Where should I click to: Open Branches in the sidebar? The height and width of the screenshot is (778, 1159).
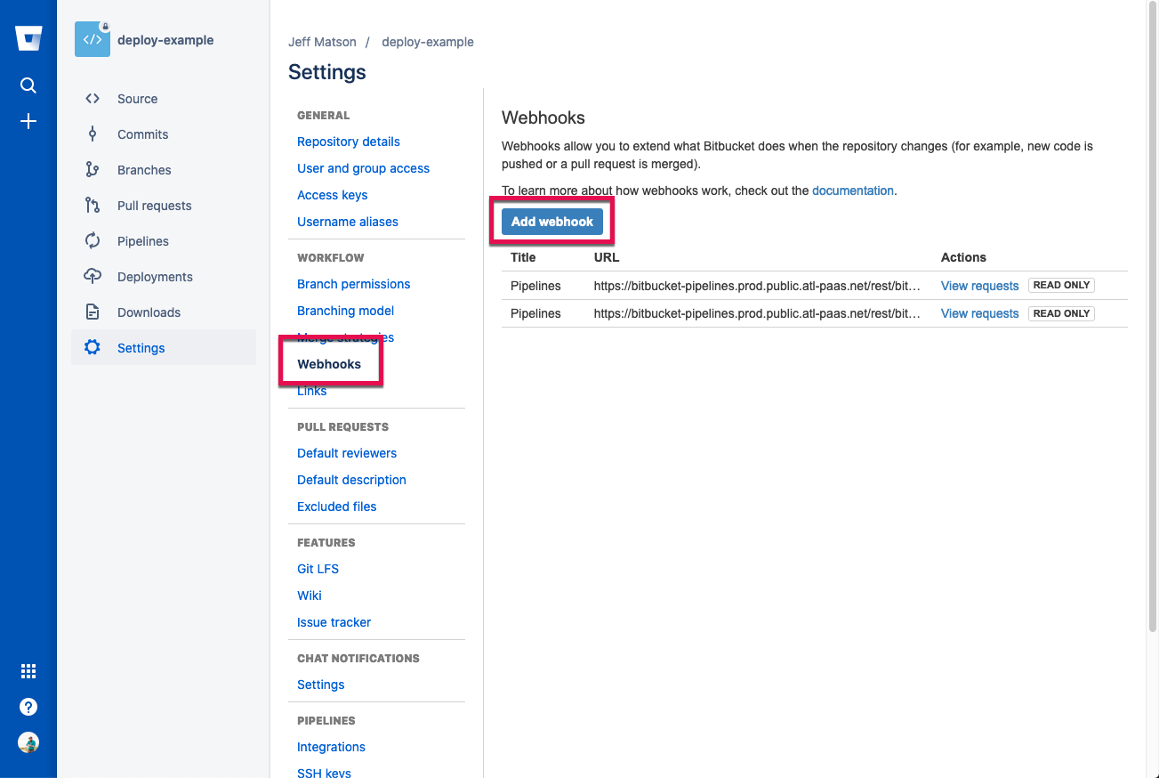point(144,170)
